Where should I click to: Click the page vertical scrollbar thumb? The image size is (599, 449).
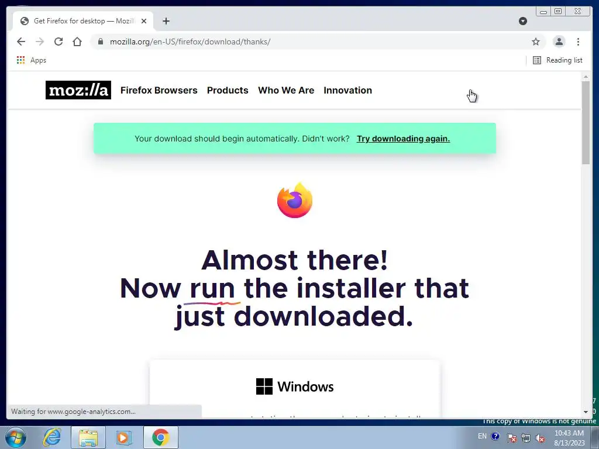click(586, 123)
